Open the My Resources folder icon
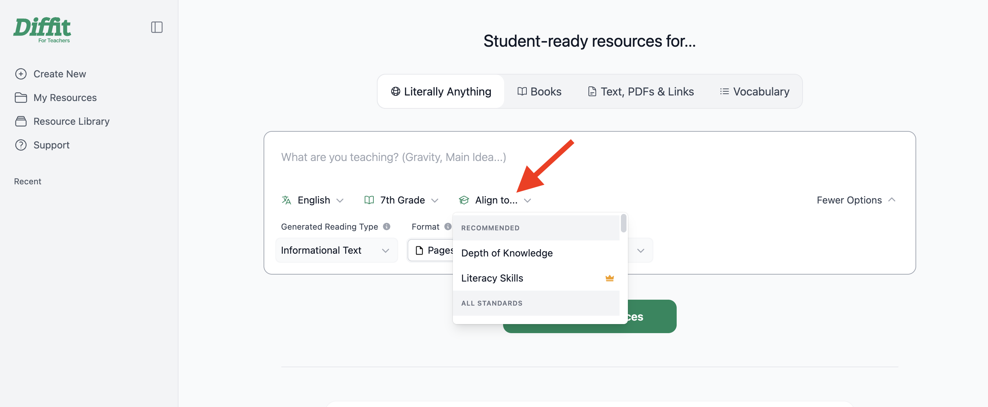The image size is (988, 407). [x=21, y=98]
